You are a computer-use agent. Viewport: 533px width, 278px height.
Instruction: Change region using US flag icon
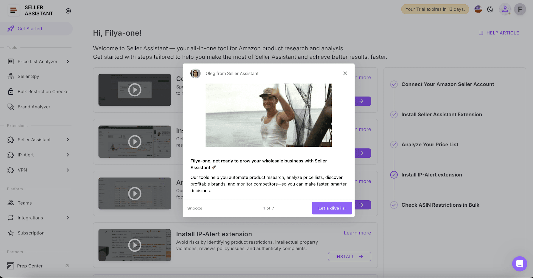click(478, 9)
